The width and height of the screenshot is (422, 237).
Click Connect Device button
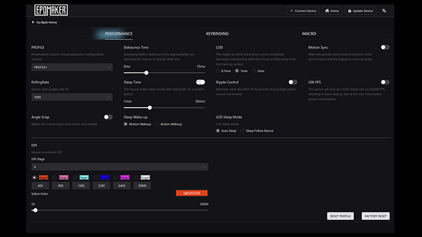[303, 11]
